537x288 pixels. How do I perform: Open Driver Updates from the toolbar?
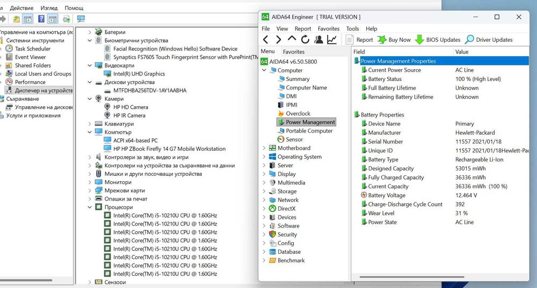489,40
